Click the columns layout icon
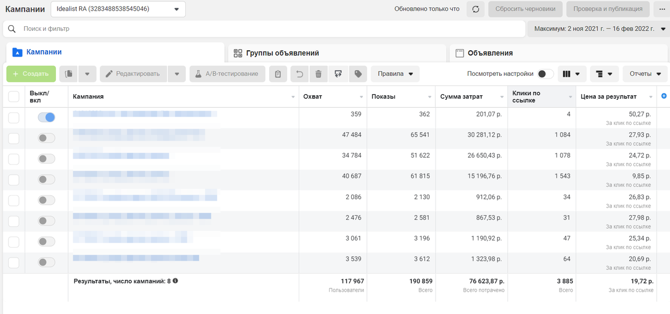The image size is (670, 314). [567, 74]
